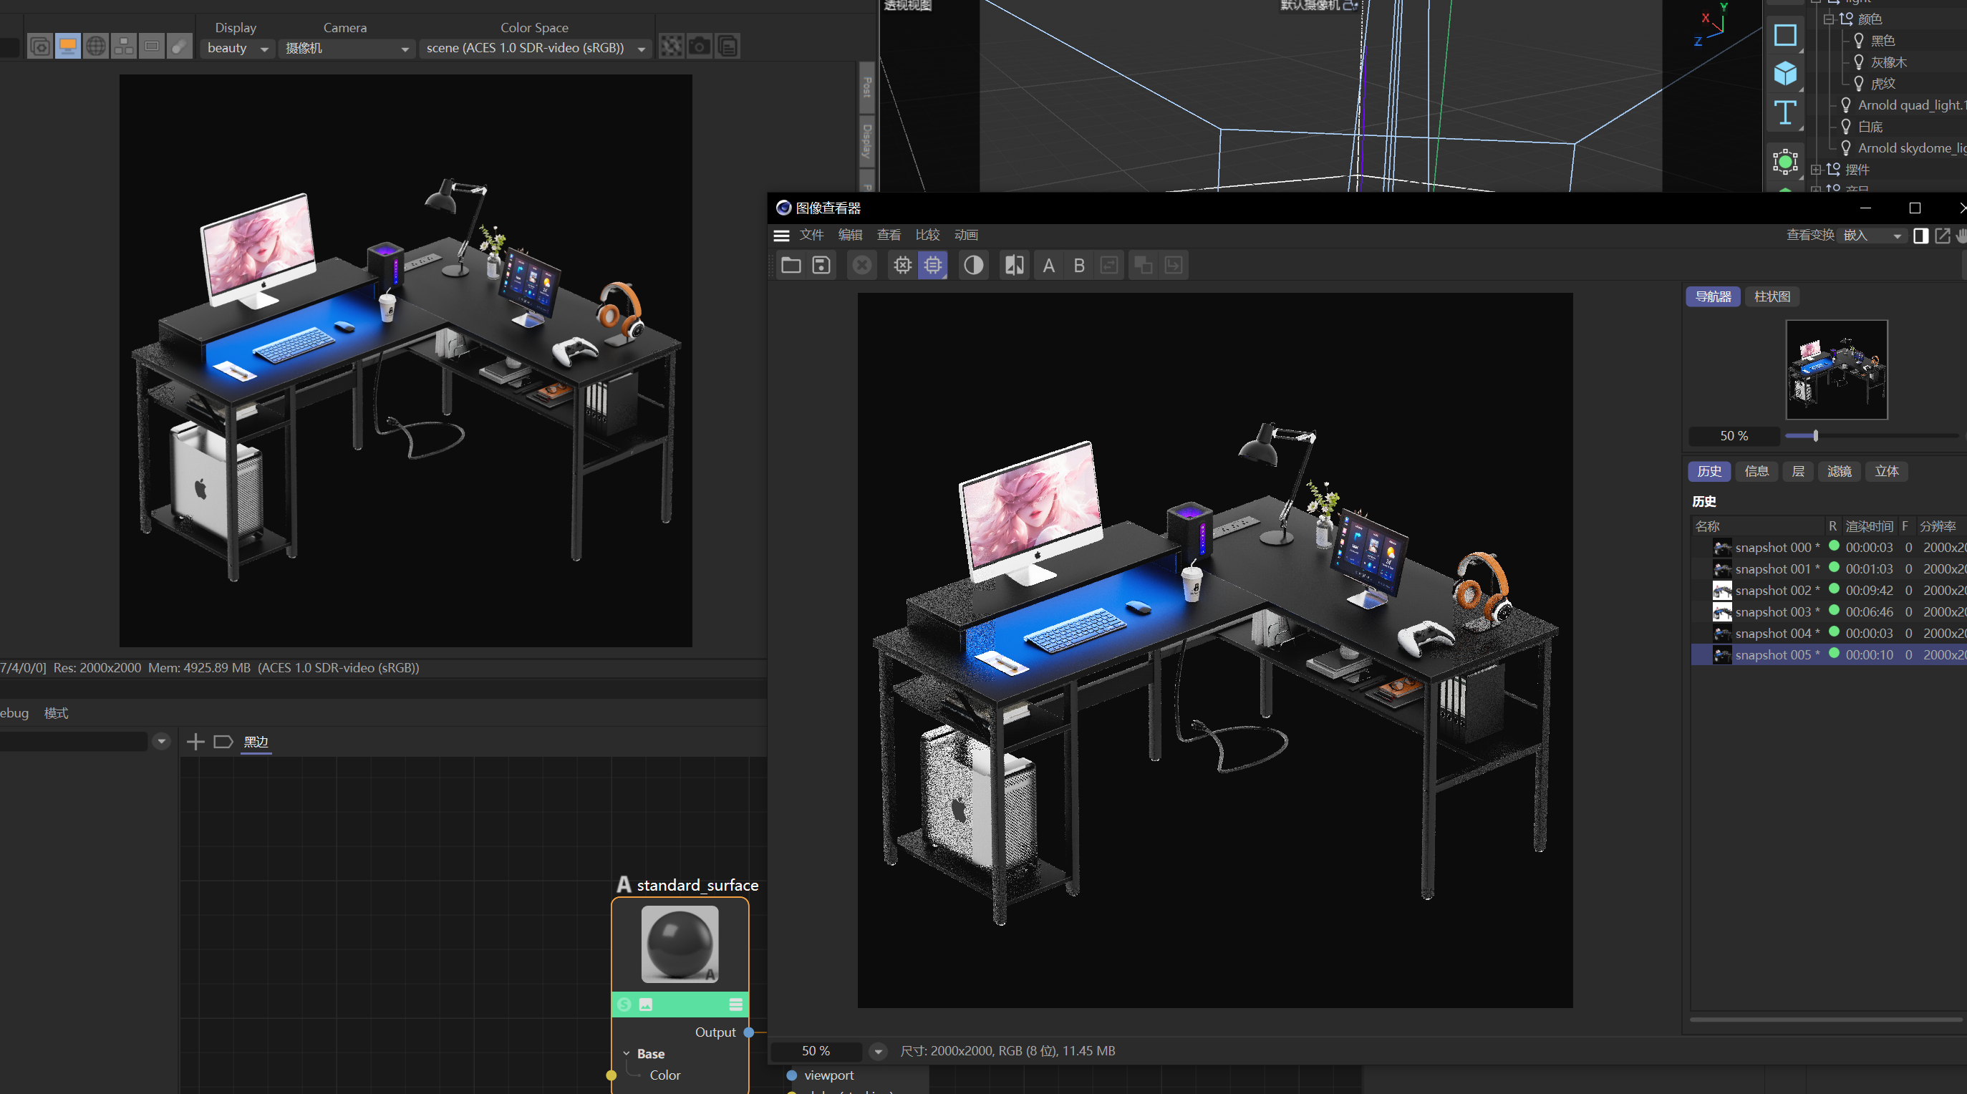Toggle the checkerboard alpha icon
The height and width of the screenshot is (1094, 1967).
671,47
